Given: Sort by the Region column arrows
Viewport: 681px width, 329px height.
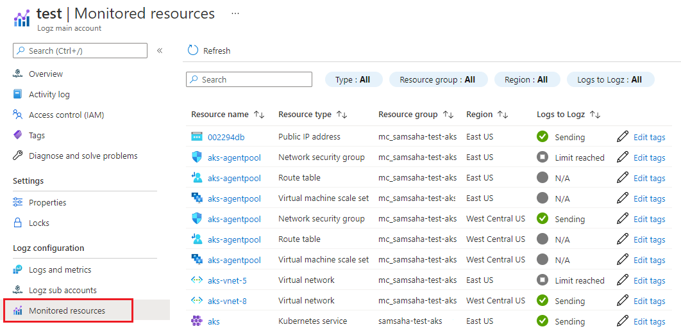Looking at the screenshot, I should tap(503, 115).
